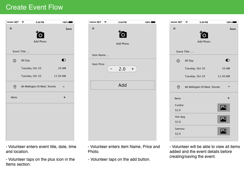The width and height of the screenshot is (244, 172).
Task: Select the Add Photo camera icon on middle screen
Action: click(122, 34)
